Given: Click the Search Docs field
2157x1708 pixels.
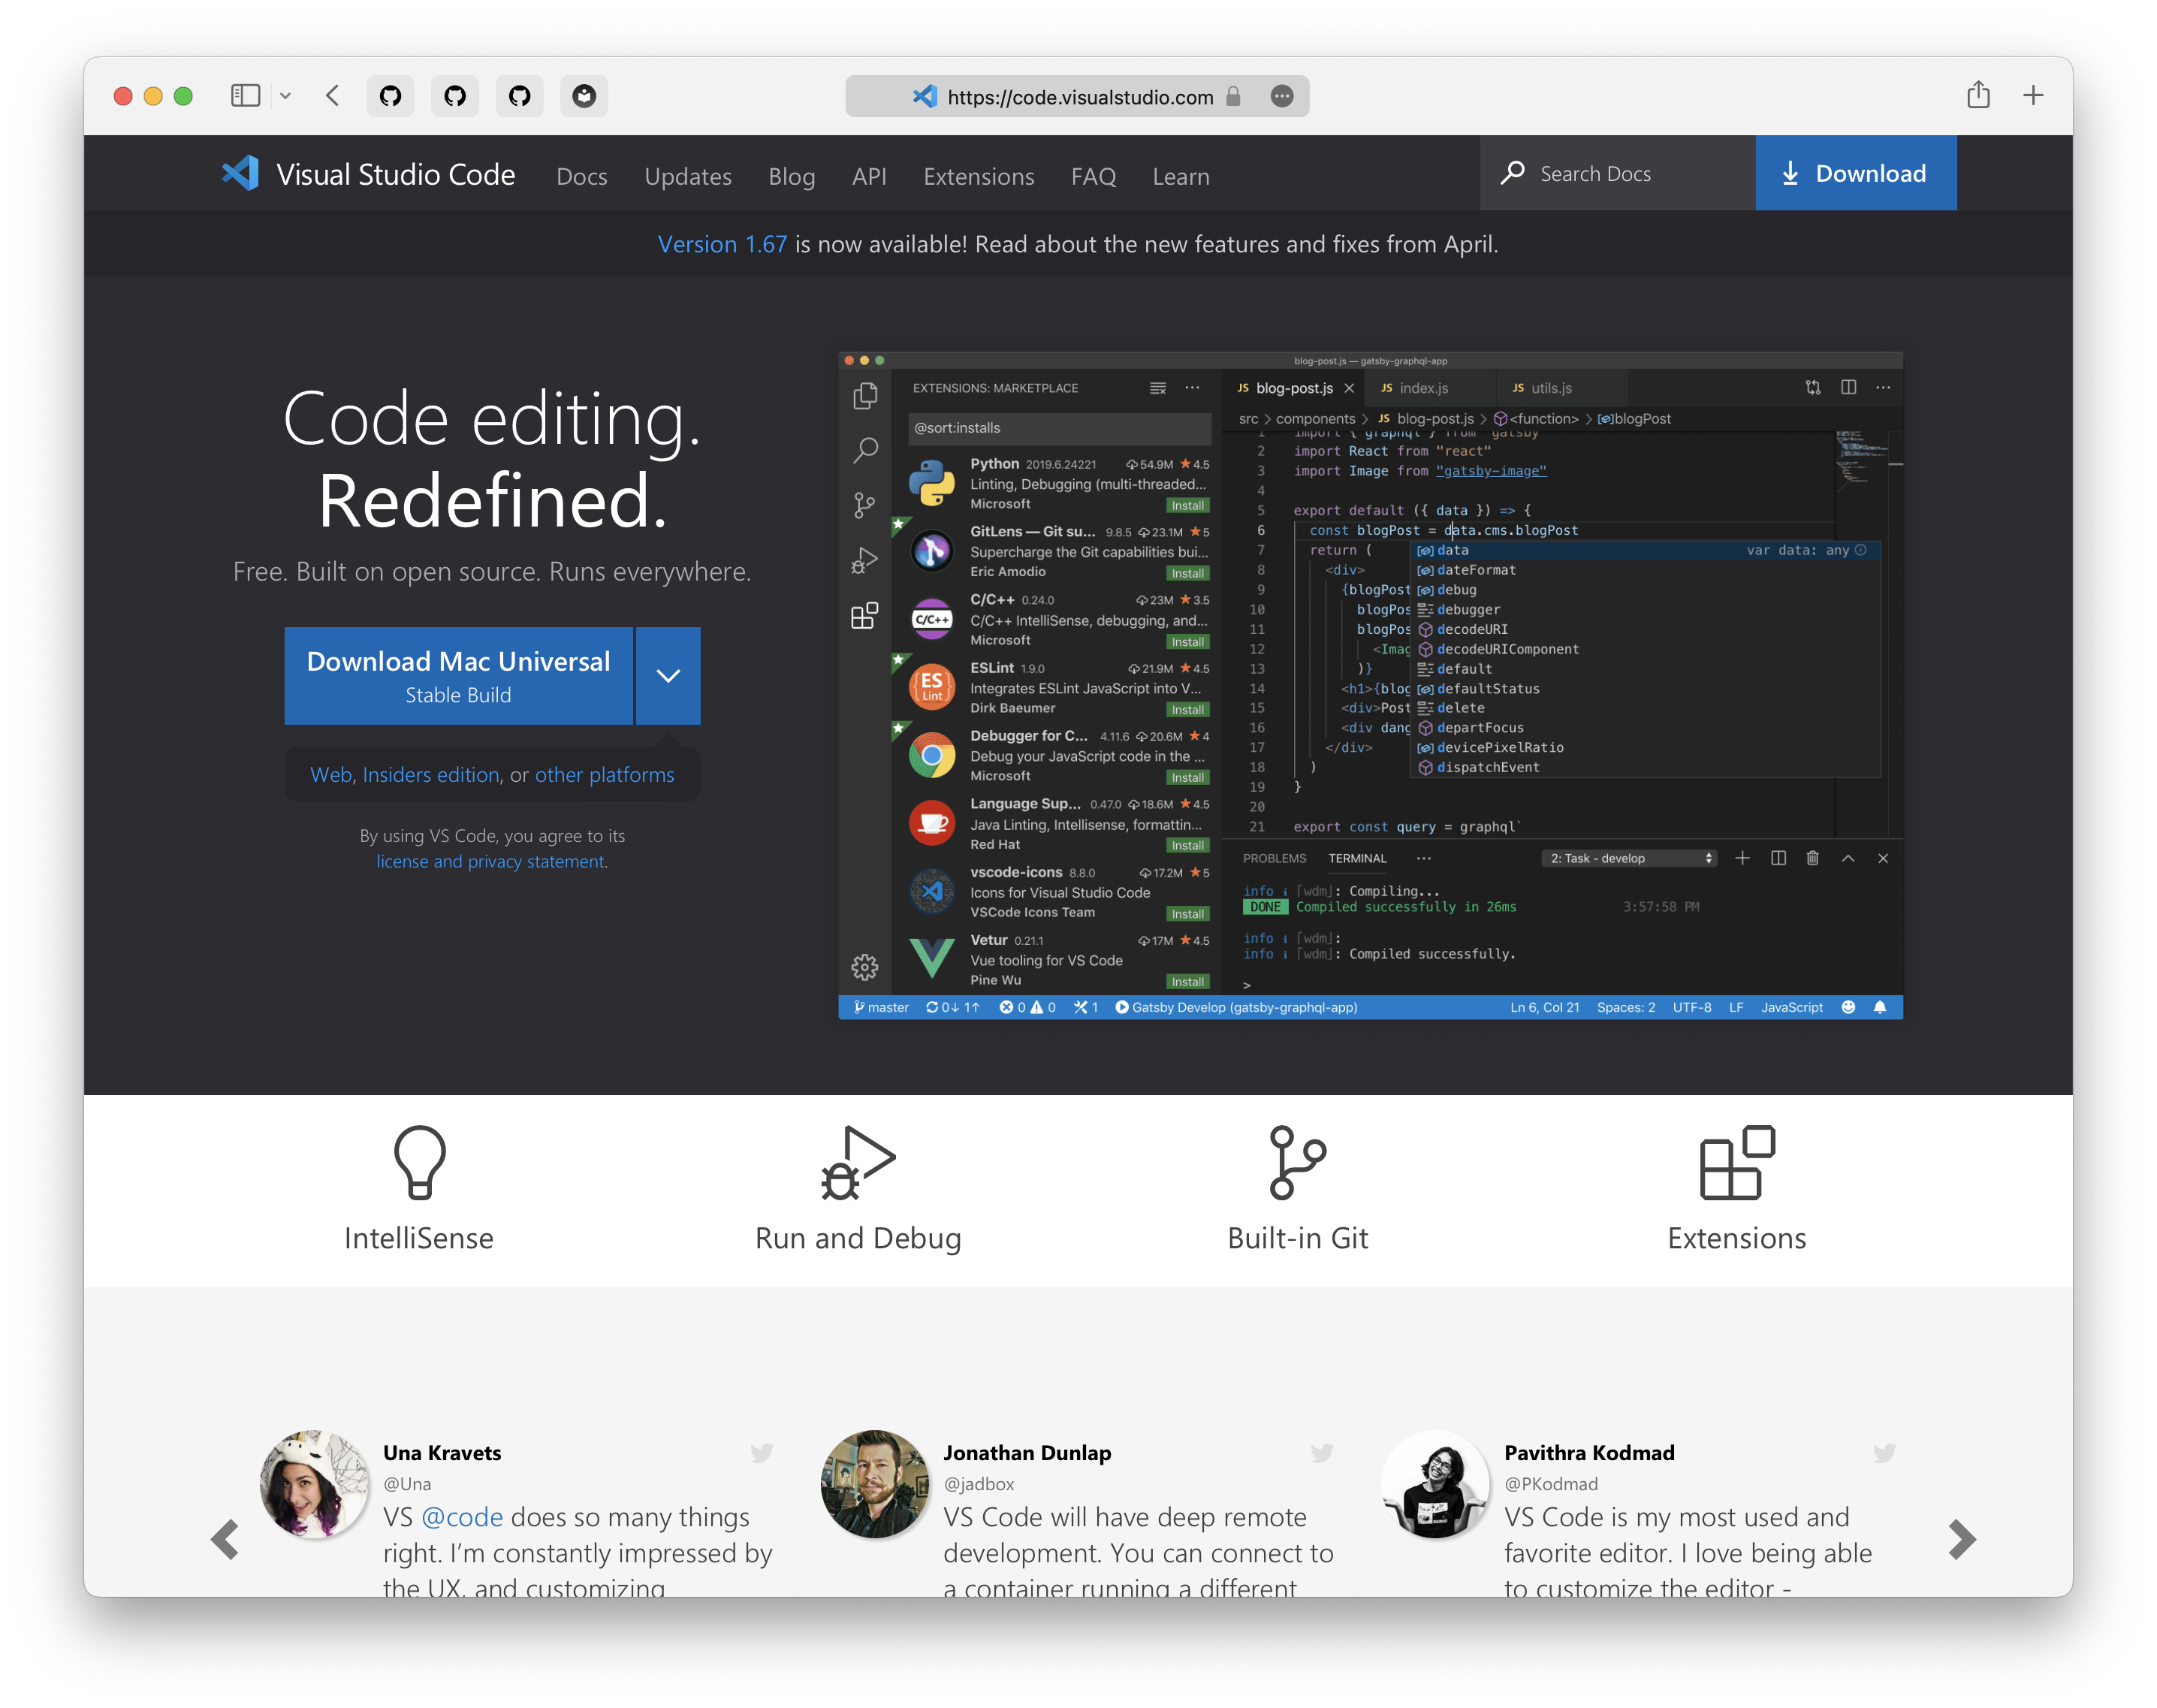Looking at the screenshot, I should [1617, 173].
